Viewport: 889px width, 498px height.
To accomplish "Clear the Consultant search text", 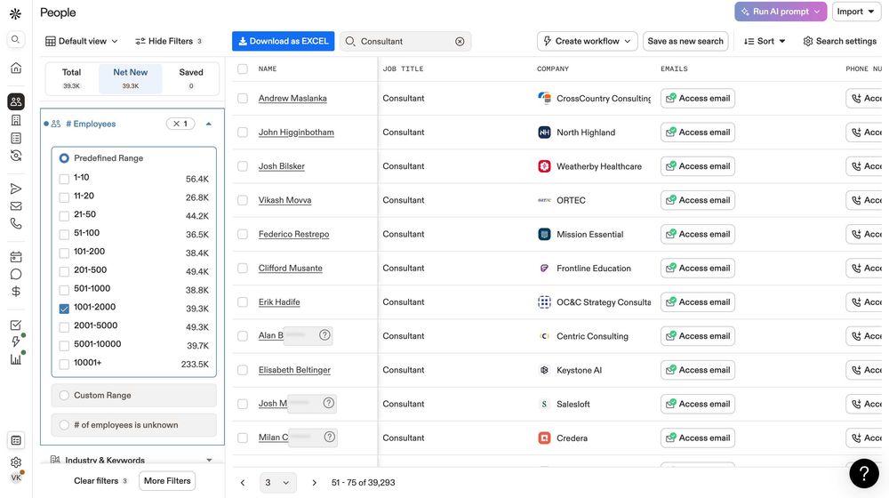I will click(x=460, y=42).
